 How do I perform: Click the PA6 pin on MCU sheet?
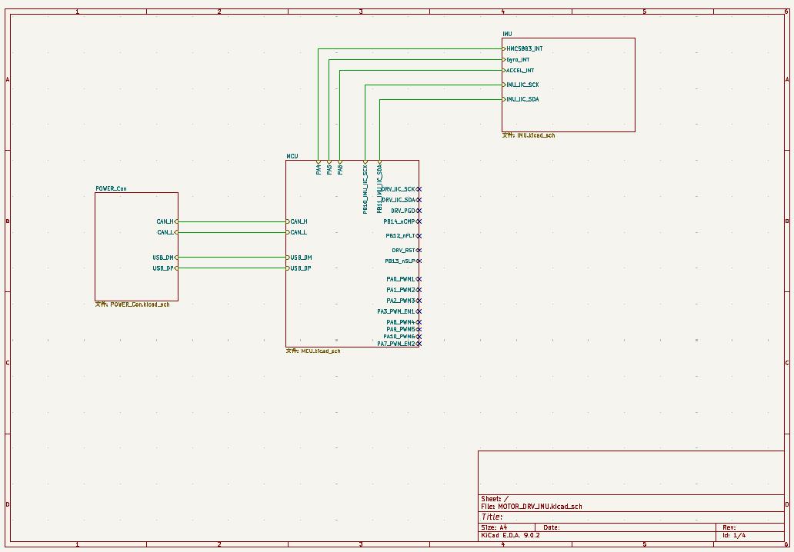340,169
